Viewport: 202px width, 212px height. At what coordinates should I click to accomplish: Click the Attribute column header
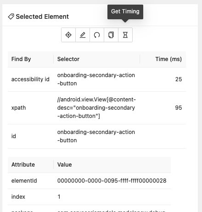point(23,165)
